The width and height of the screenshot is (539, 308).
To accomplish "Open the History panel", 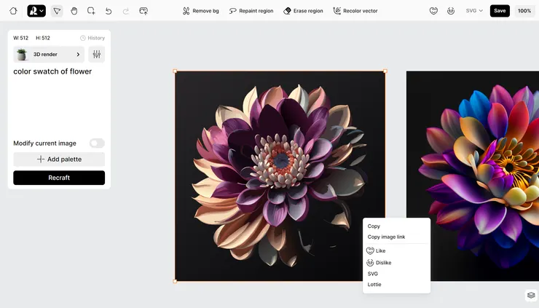I will point(93,38).
